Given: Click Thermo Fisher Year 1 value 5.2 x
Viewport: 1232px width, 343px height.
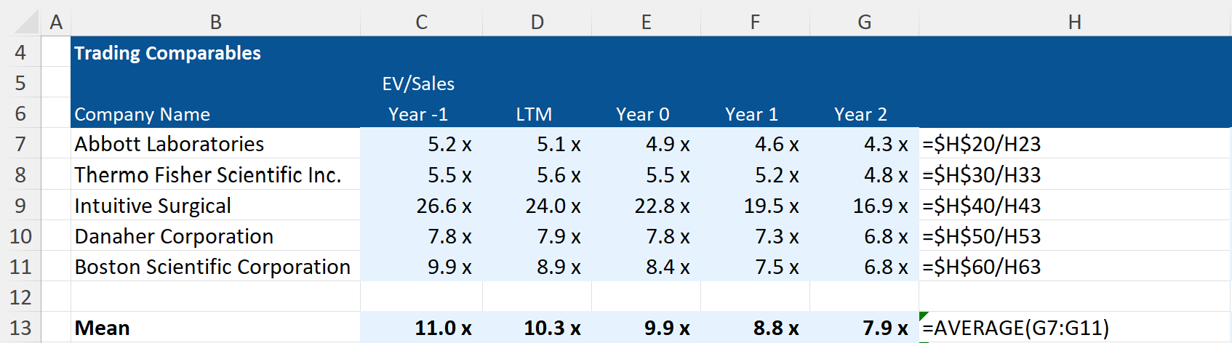Looking at the screenshot, I should click(755, 174).
